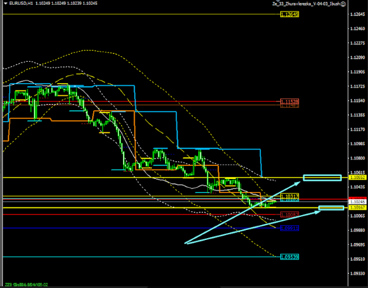Image resolution: width=368 pixels, height=288 pixels.
Task: Select the 1.10317 yellow price tag
Action: pos(289,196)
